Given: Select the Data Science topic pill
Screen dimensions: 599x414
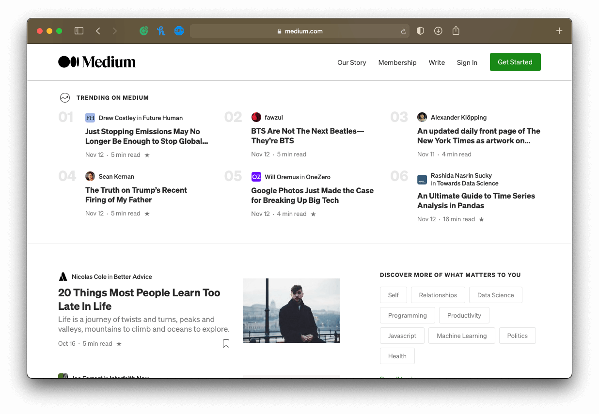Looking at the screenshot, I should (495, 295).
